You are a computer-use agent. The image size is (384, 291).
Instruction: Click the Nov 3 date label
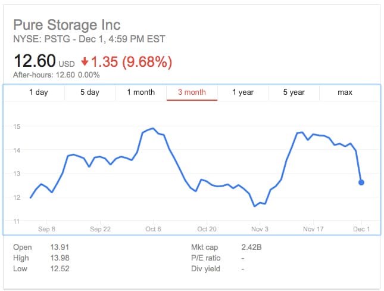coord(260,229)
